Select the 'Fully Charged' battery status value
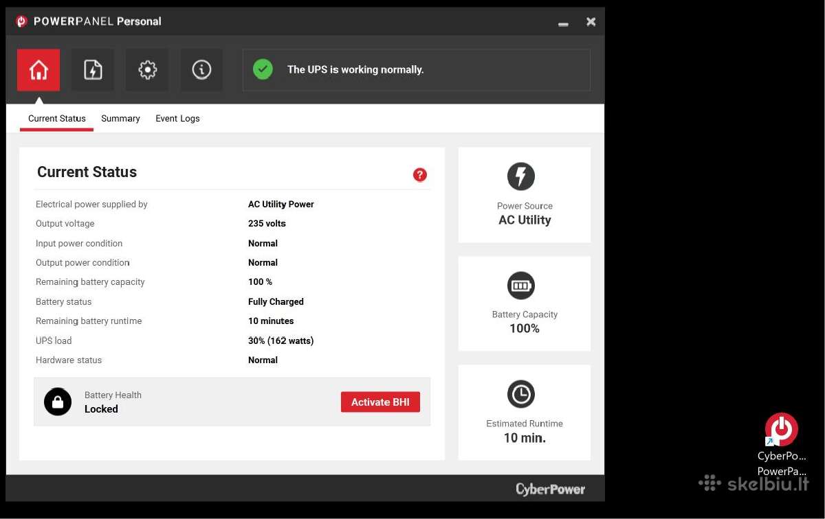This screenshot has width=825, height=519. [x=276, y=302]
